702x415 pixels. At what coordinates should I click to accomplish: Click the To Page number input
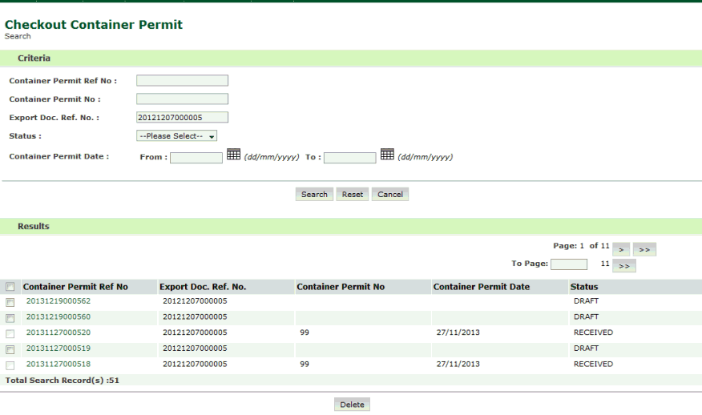tap(569, 264)
